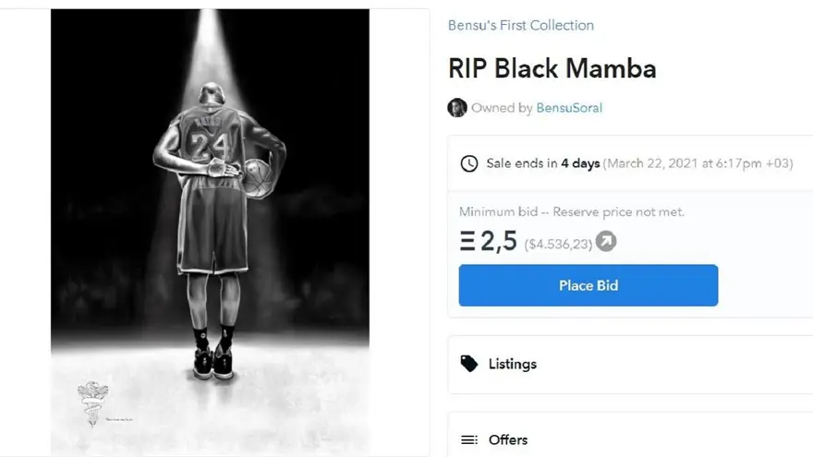Click the sale end date March 22, 2021

pos(698,163)
